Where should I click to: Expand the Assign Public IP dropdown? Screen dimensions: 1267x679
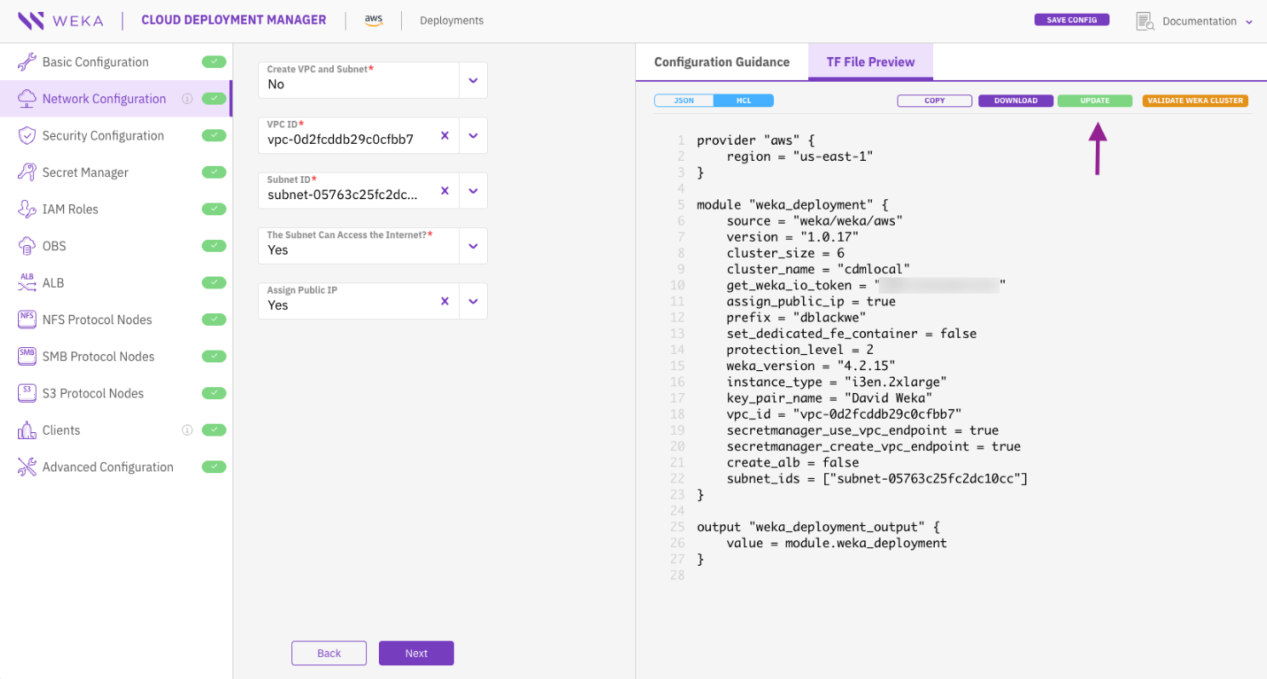pyautogui.click(x=473, y=301)
